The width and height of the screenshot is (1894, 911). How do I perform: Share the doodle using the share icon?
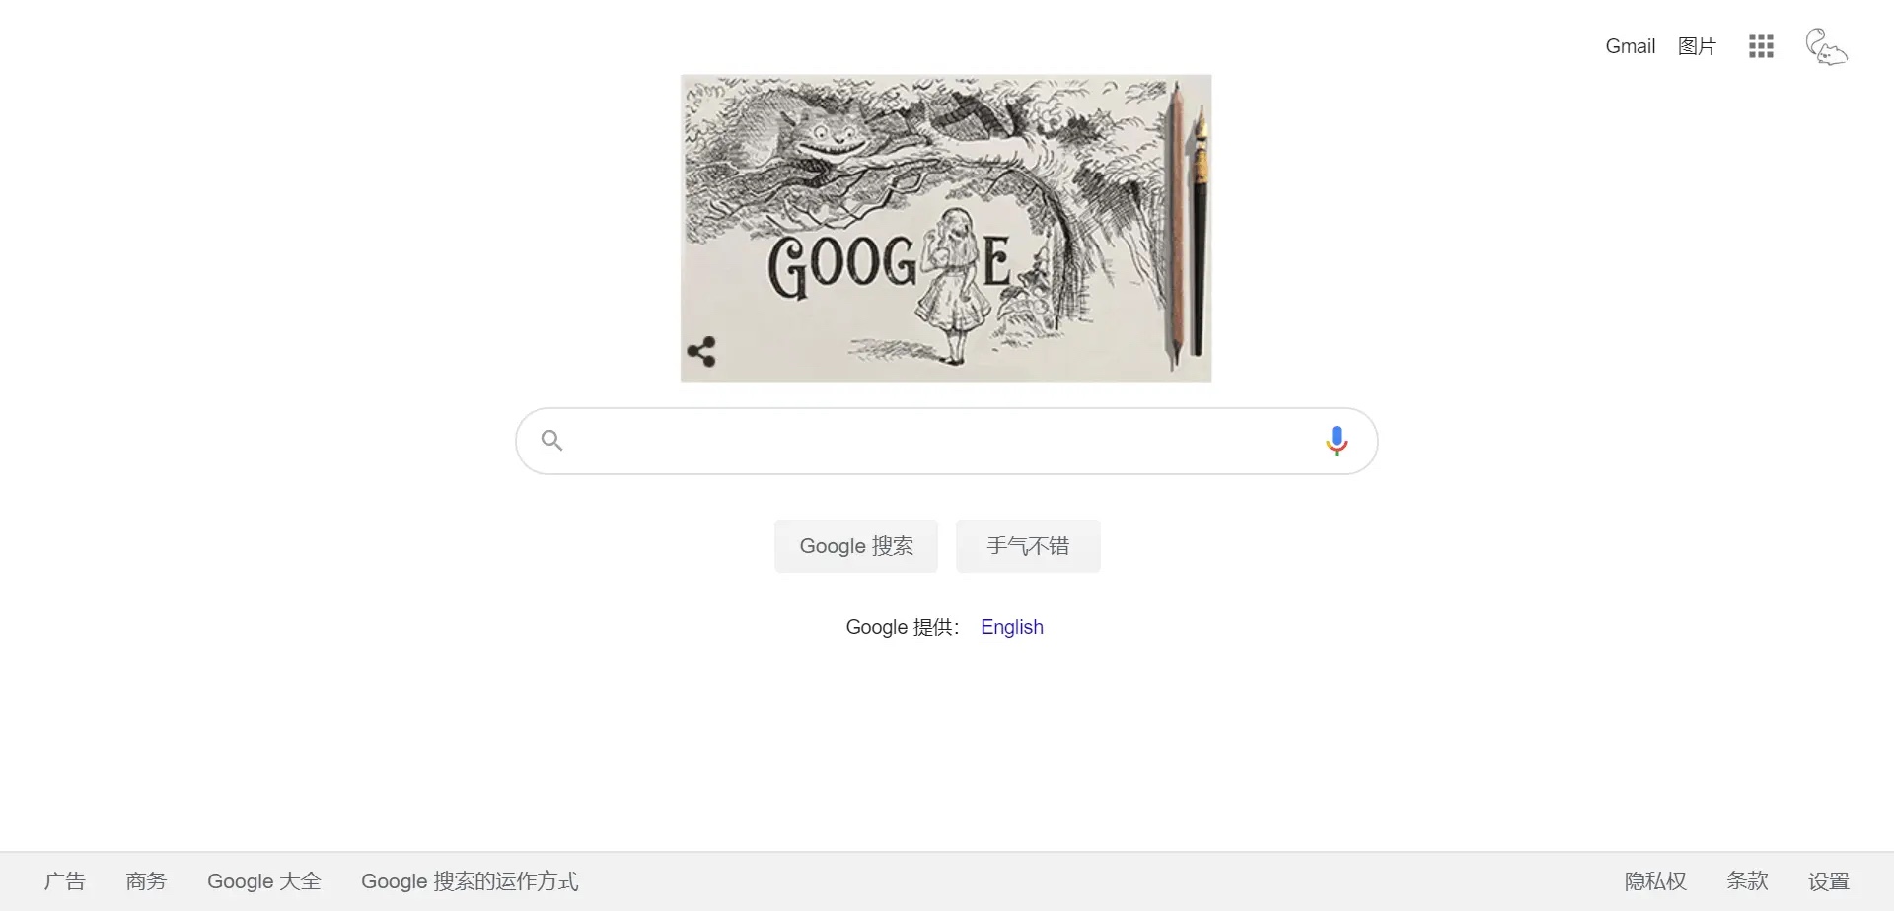coord(701,352)
